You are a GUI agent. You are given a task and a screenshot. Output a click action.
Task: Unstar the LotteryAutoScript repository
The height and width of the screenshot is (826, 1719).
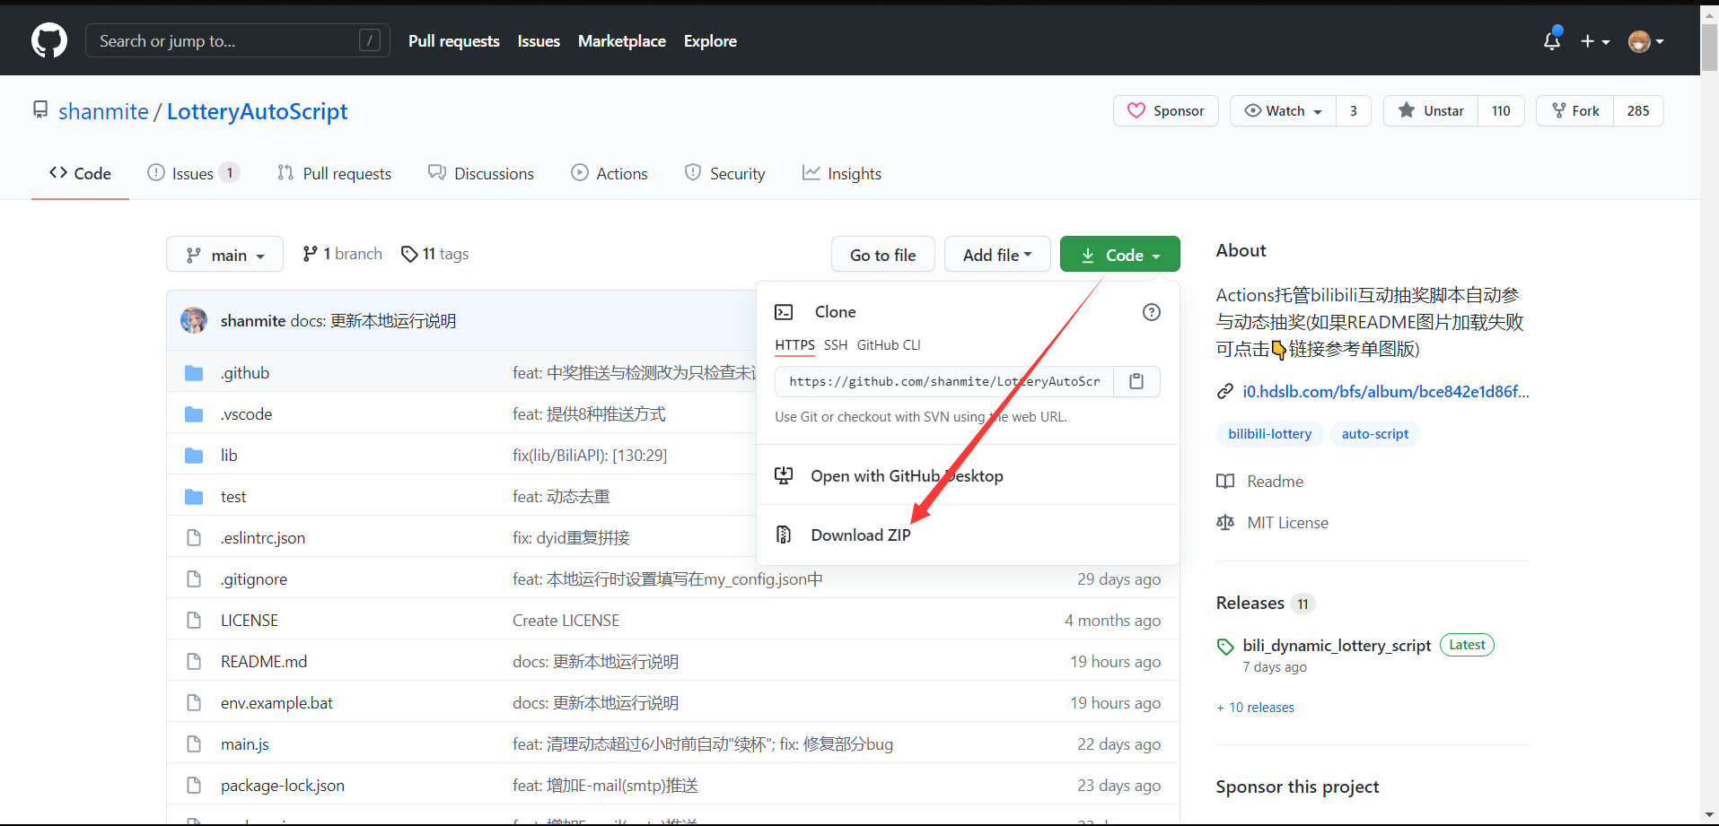[1431, 111]
